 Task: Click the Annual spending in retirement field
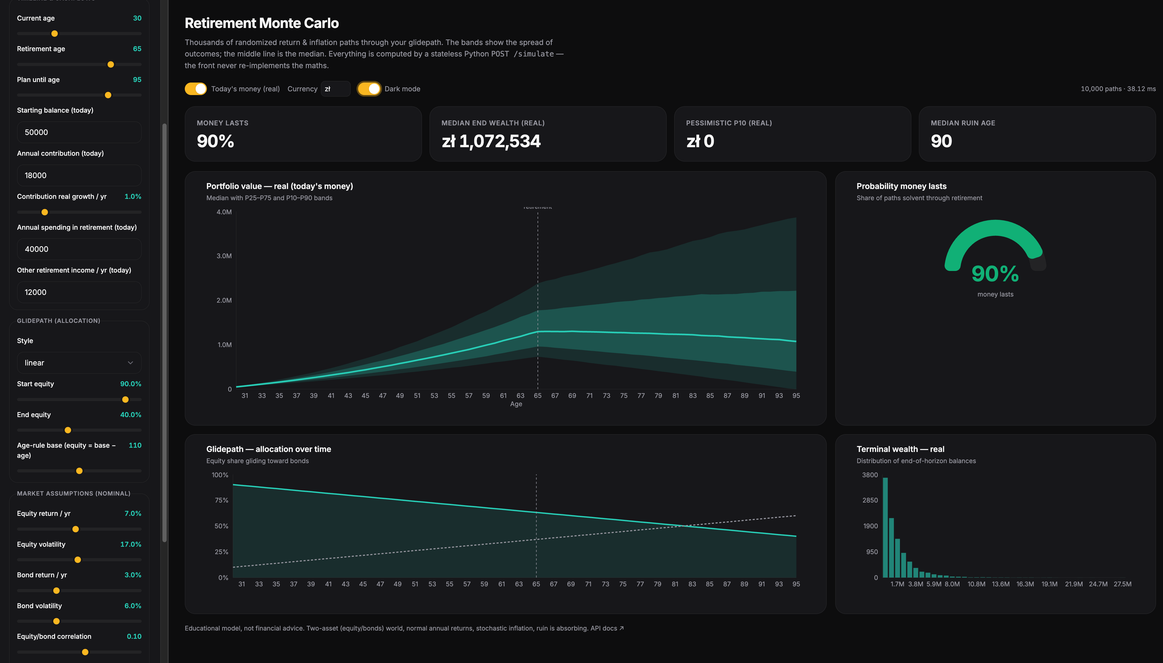tap(79, 249)
